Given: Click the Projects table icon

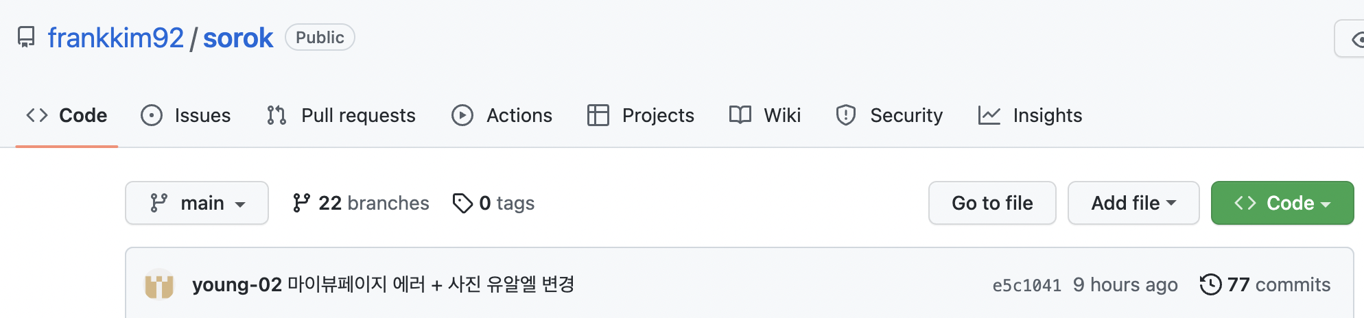Looking at the screenshot, I should pyautogui.click(x=598, y=115).
